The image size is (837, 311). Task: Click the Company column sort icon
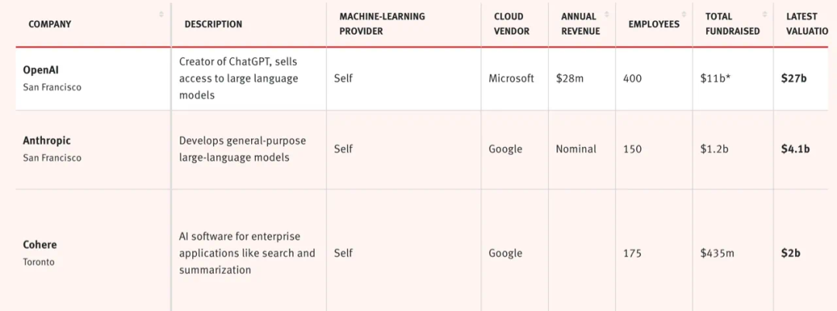pos(161,15)
